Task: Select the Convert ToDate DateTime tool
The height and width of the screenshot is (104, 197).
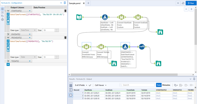Action: (x=101, y=47)
